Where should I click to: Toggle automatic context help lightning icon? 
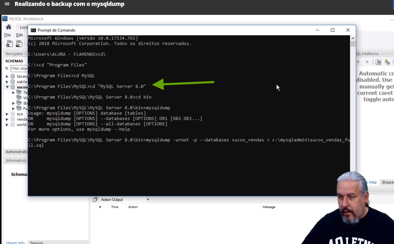(387, 62)
